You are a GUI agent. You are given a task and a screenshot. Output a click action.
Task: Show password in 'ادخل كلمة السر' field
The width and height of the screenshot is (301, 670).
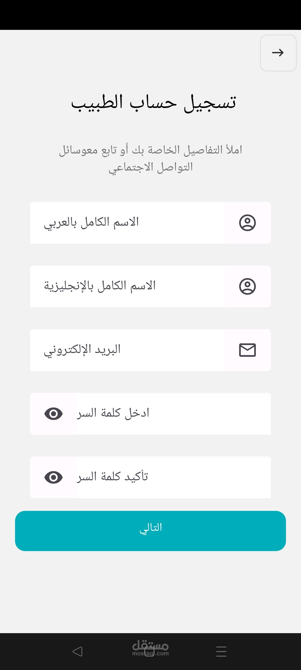pyautogui.click(x=54, y=414)
